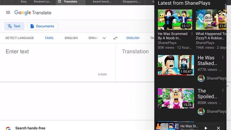Play the miniplayer video
The height and width of the screenshot is (130, 231).
point(206,128)
